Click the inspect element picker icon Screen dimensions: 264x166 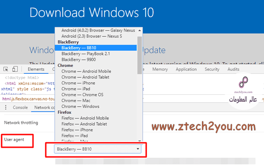[6, 69]
